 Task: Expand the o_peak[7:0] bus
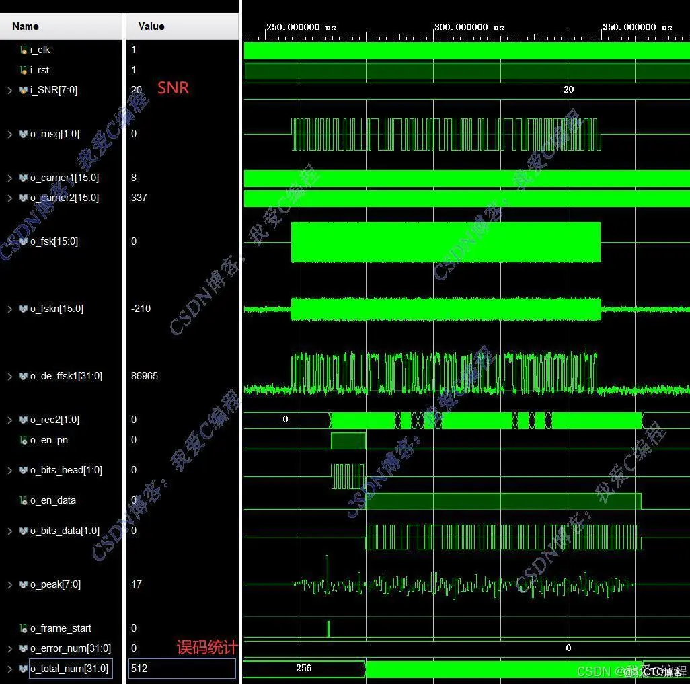pyautogui.click(x=9, y=585)
